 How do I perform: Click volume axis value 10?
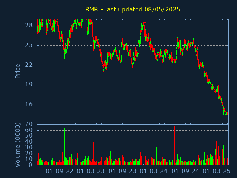click(29, 159)
